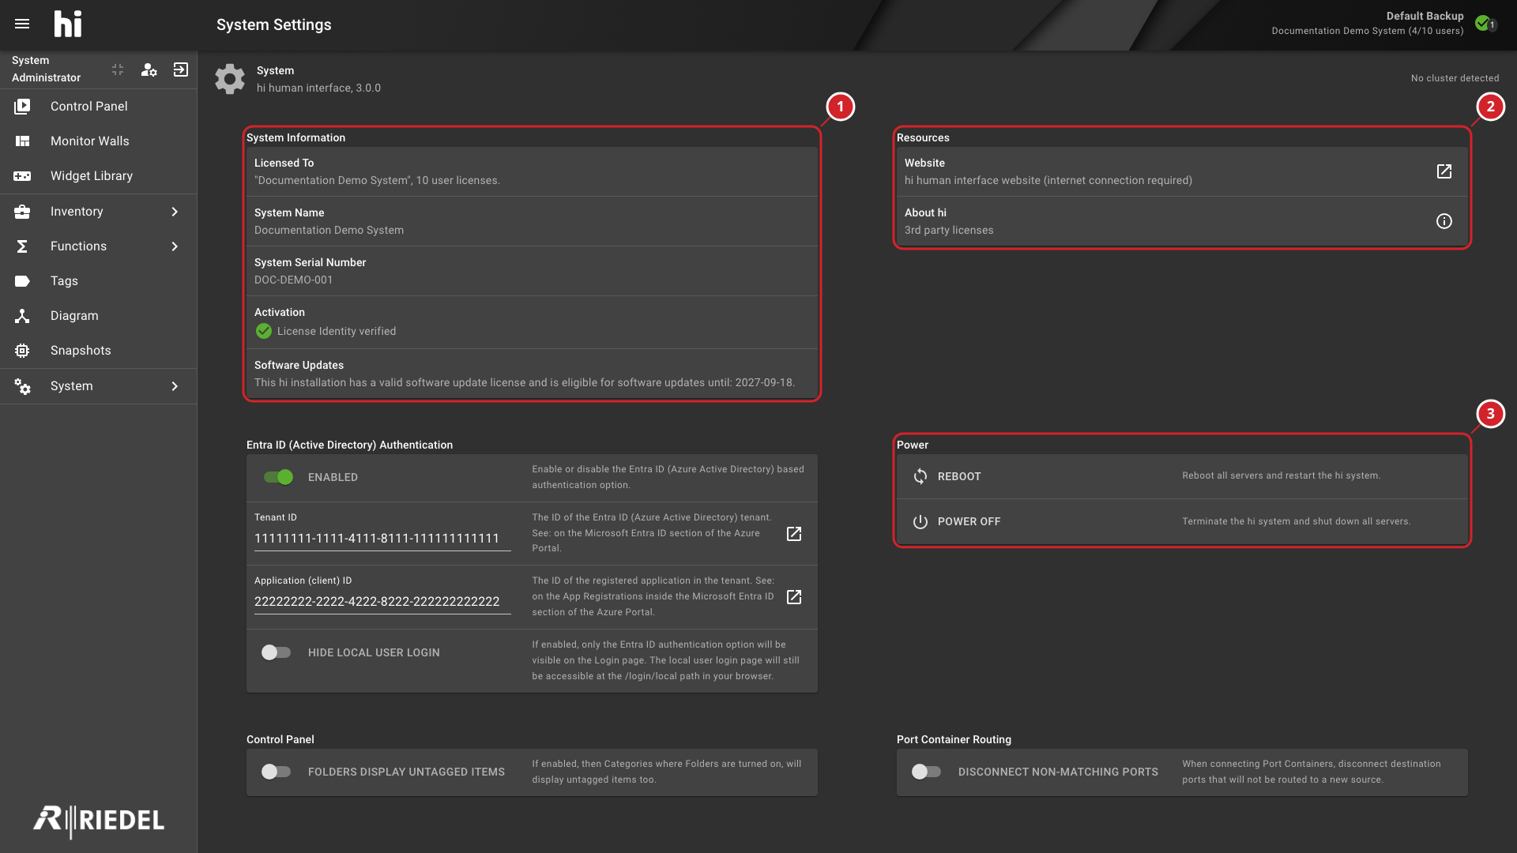
Task: Click the Tags label icon
Action: [x=22, y=281]
